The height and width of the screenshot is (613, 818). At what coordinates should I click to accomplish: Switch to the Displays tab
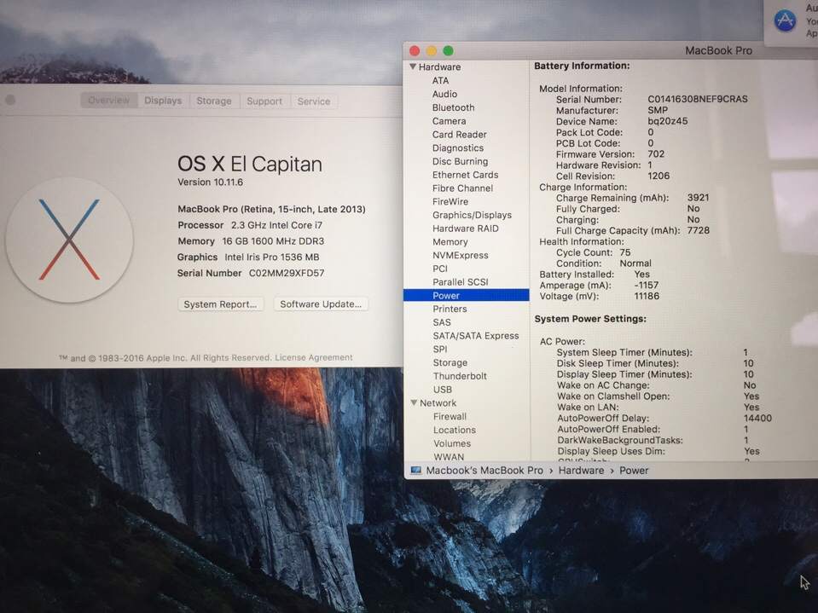(162, 101)
